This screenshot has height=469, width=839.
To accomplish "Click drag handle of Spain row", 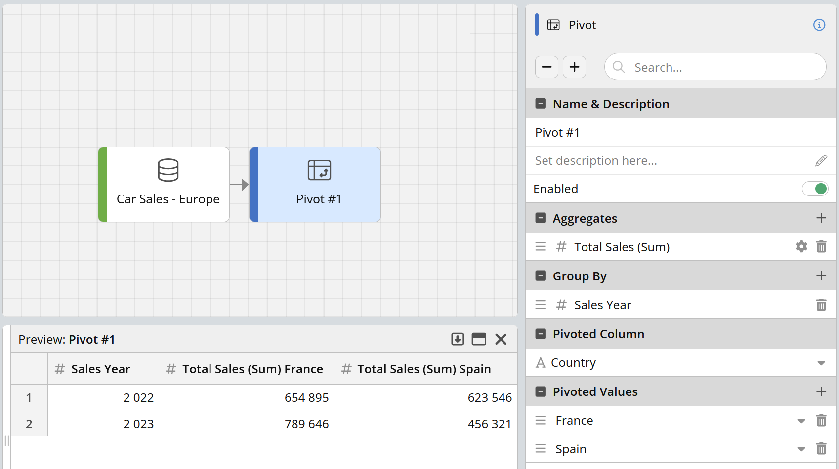I will point(541,448).
